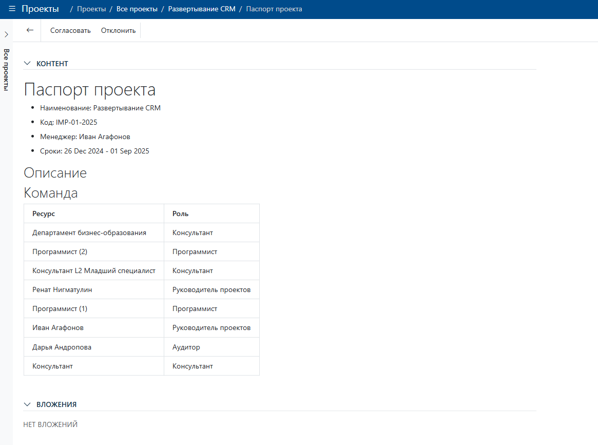Expand the side panel chevron
This screenshot has height=445, width=598.
pyautogui.click(x=6, y=34)
